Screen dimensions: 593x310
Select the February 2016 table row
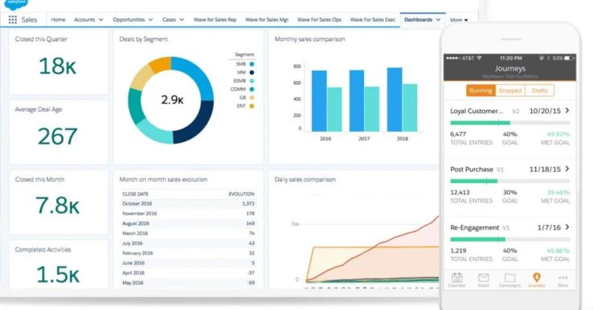pyautogui.click(x=188, y=253)
